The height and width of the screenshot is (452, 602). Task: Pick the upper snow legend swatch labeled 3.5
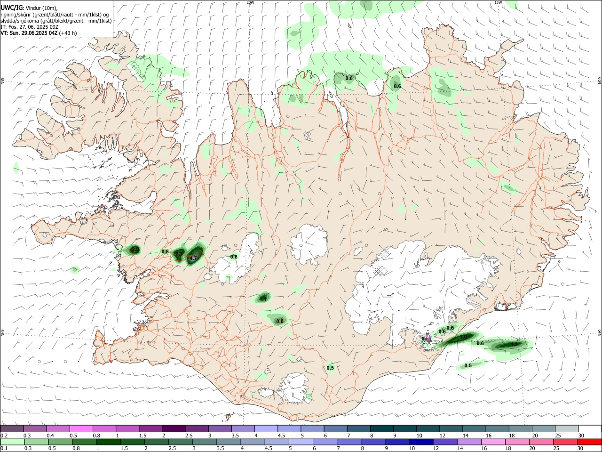coord(242,429)
